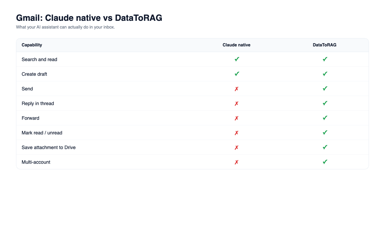Click the 'Gmail: Claude native vs DataToRAG' heading
Image resolution: width=385 pixels, height=240 pixels.
(x=89, y=18)
